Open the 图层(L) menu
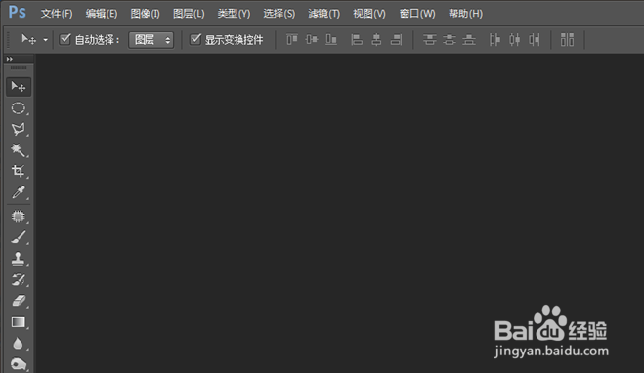The image size is (644, 373). pos(189,14)
